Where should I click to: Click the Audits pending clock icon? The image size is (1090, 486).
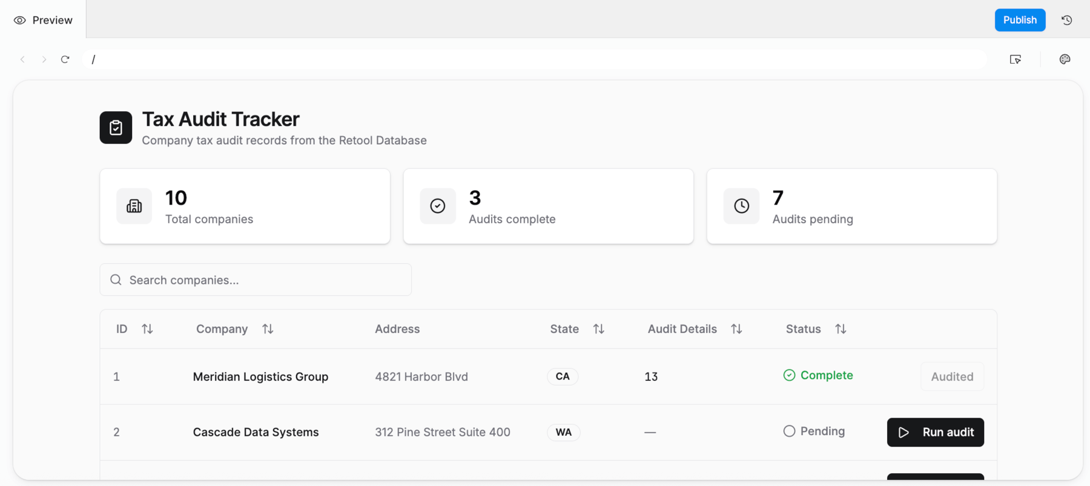pos(741,206)
